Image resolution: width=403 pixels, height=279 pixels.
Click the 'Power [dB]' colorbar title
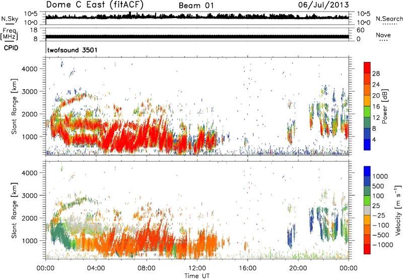[384, 106]
